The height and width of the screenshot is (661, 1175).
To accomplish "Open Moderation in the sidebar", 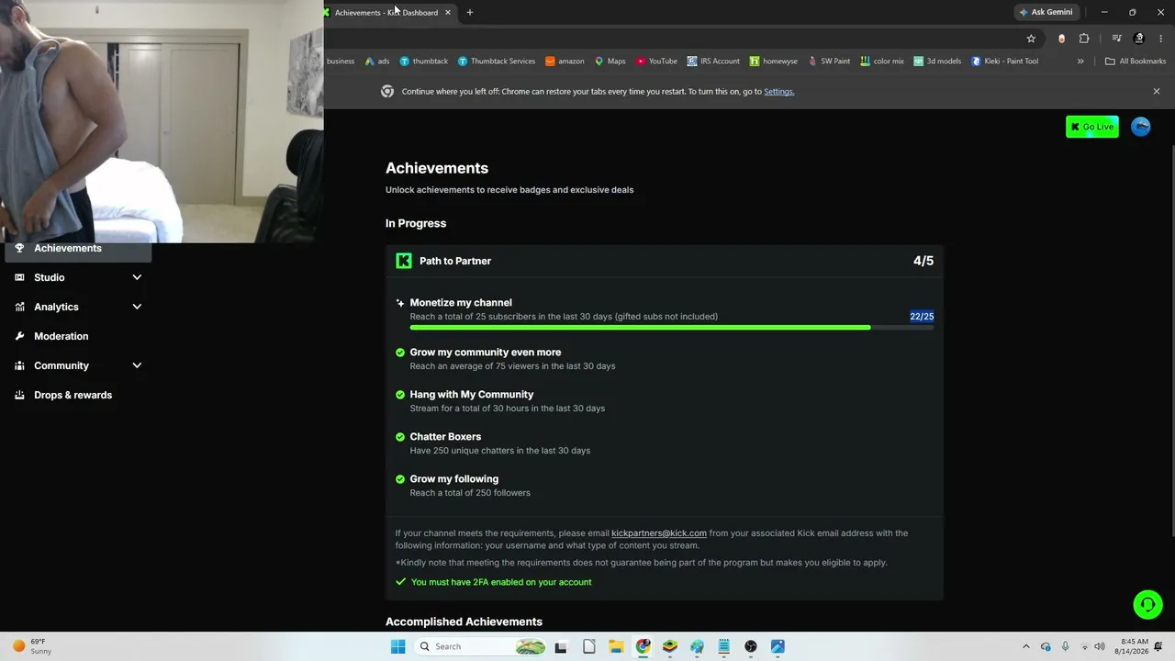I will 61,336.
